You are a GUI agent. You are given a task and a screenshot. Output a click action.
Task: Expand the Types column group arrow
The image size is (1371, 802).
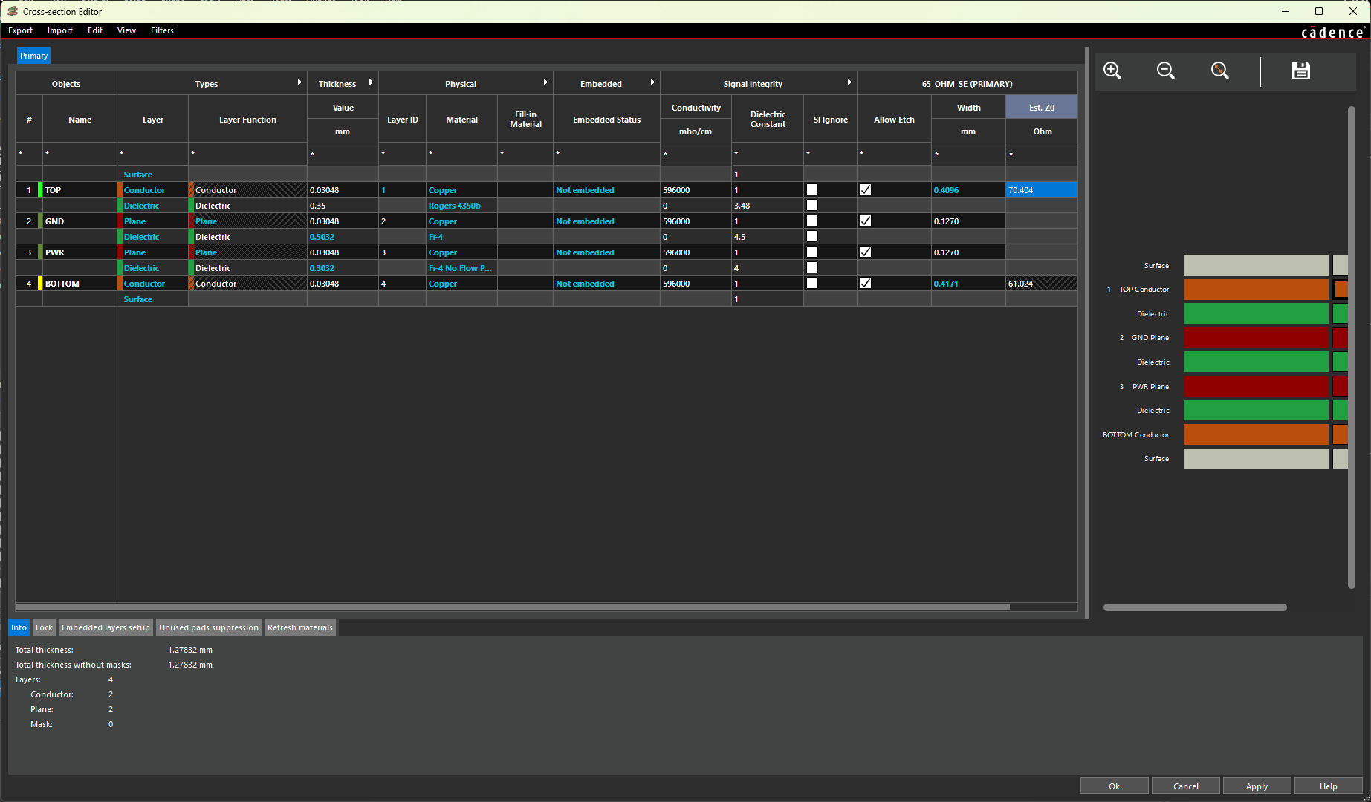click(x=299, y=82)
